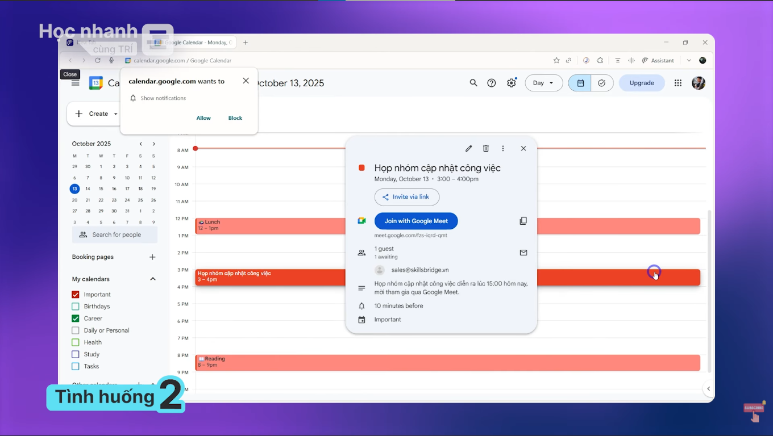Collapse the My calendars section
The image size is (773, 436).
coord(152,279)
